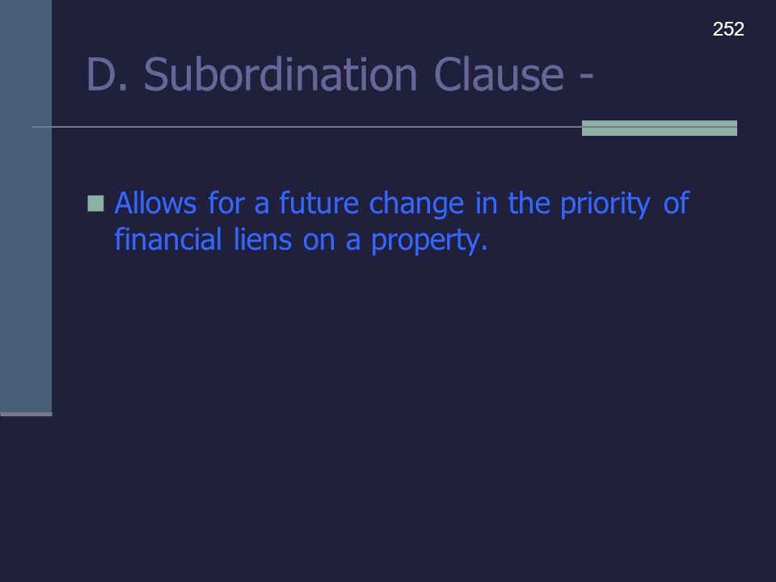Click the word Clause in the title
Viewport: 776px width, 582px height.
(x=499, y=74)
